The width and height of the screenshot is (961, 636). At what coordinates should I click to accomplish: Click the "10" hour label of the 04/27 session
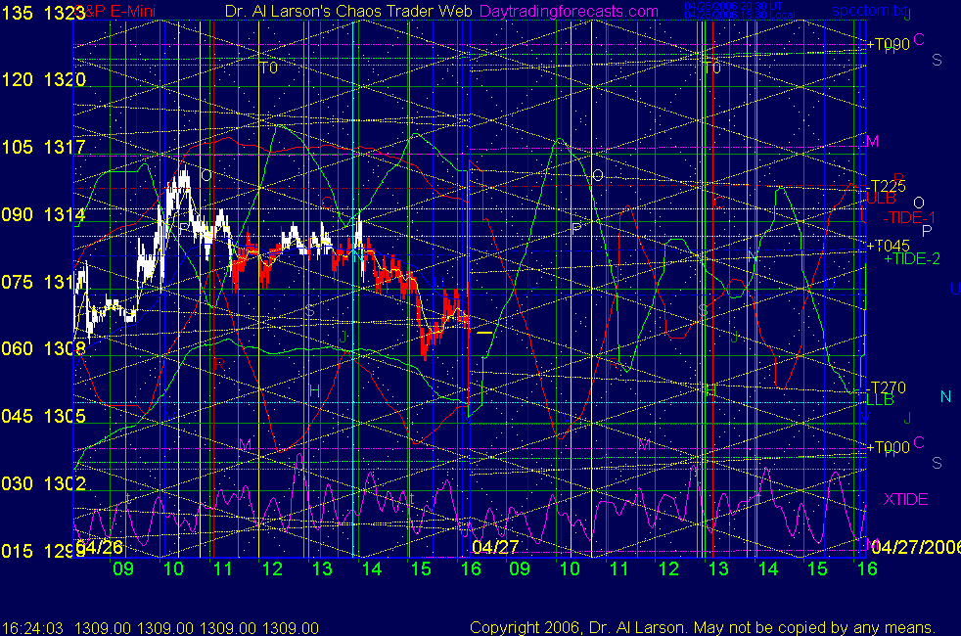click(x=570, y=568)
